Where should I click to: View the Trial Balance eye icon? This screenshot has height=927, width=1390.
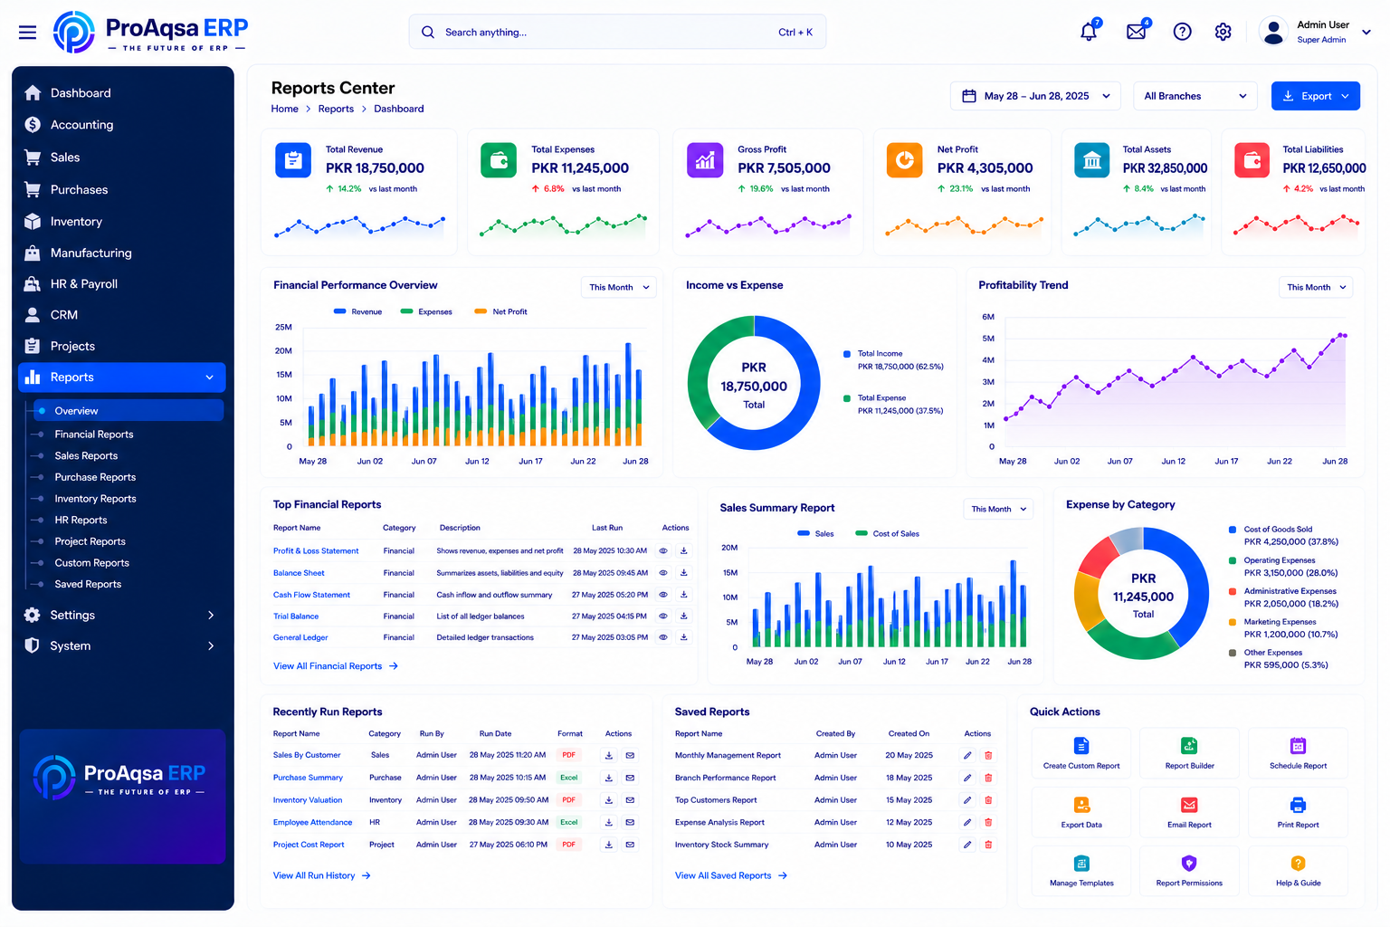coord(663,616)
